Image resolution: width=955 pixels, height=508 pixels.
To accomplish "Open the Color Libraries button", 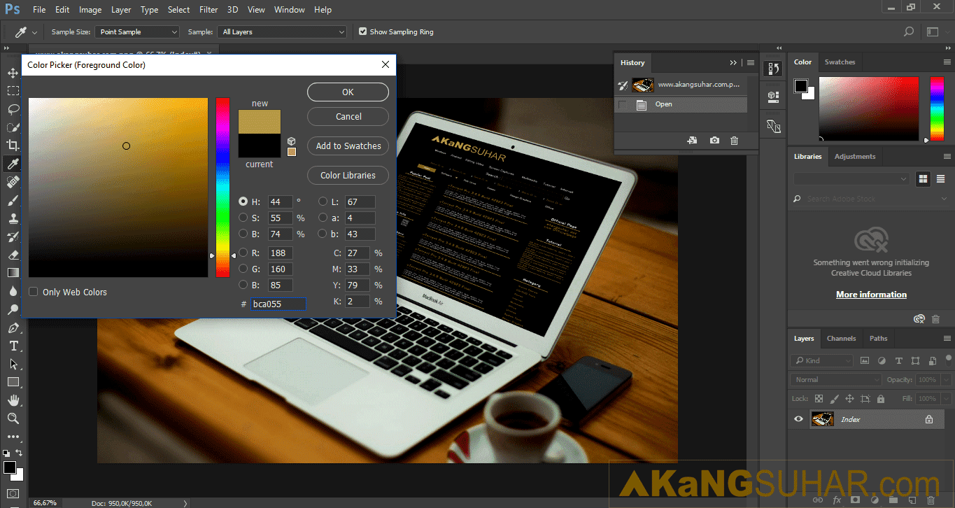I will [x=348, y=175].
